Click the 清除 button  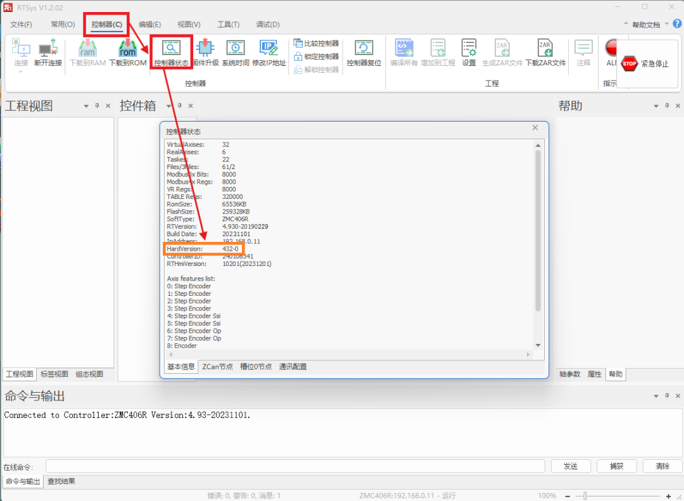(662, 466)
